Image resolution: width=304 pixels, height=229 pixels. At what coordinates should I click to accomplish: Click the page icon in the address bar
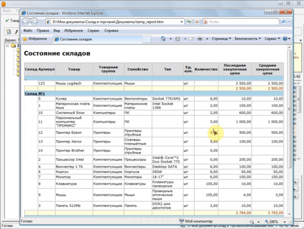(x=49, y=22)
